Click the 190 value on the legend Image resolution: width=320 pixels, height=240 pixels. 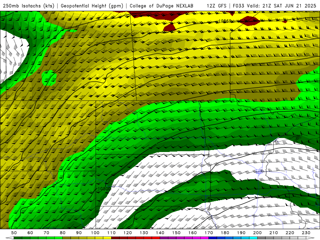pos(241,233)
